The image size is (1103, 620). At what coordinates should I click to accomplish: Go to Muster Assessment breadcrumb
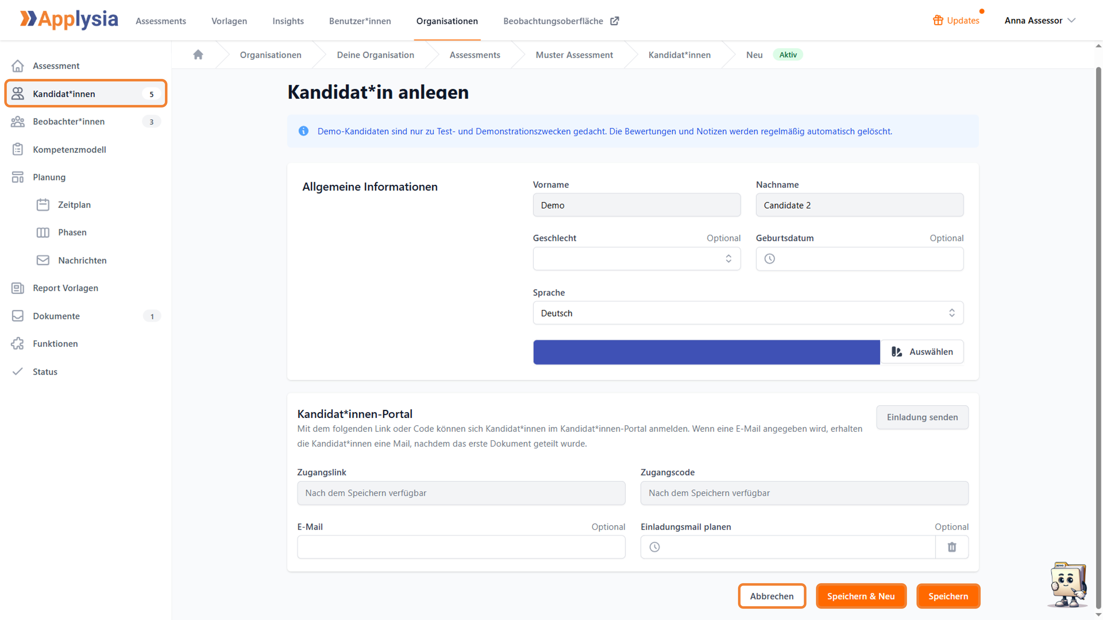574,55
